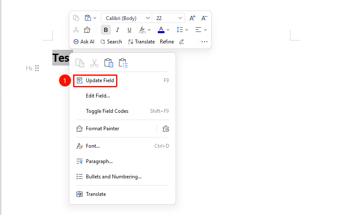Image resolution: width=341 pixels, height=215 pixels.
Task: Click the Search button in the floating toolbar
Action: click(111, 42)
